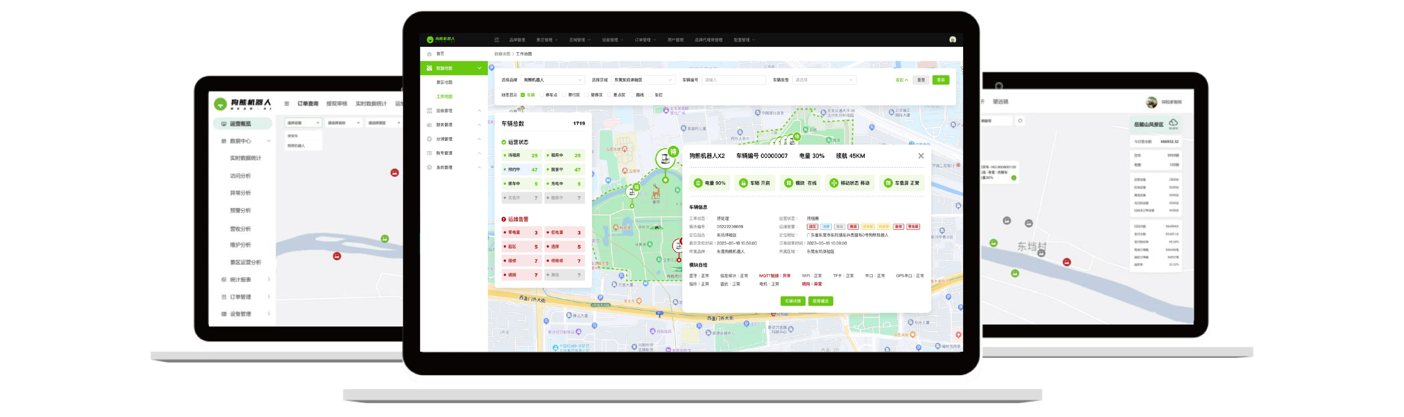This screenshot has height=417, width=1404.
Task: Enable the 景点区 checkbox
Action: tap(609, 95)
